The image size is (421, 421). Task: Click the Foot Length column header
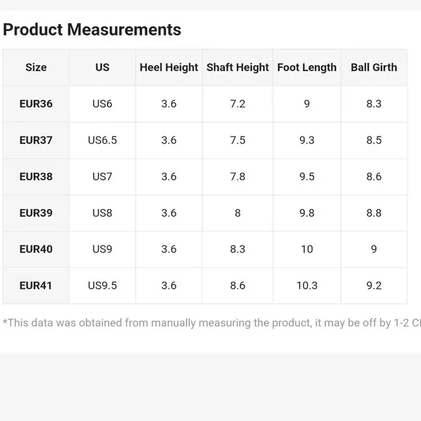[x=307, y=68]
